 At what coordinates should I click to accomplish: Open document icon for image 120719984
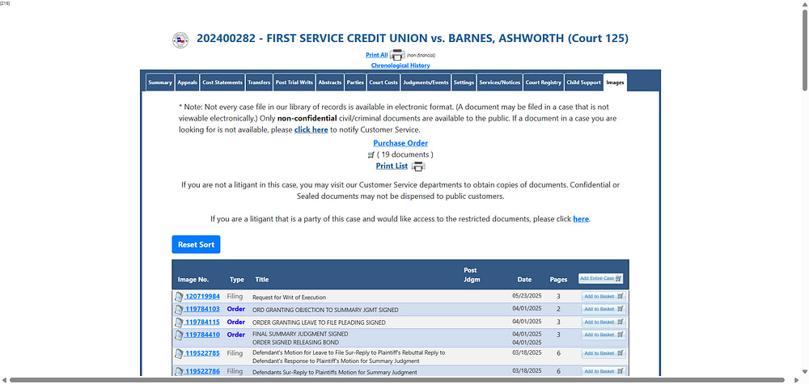coord(179,297)
